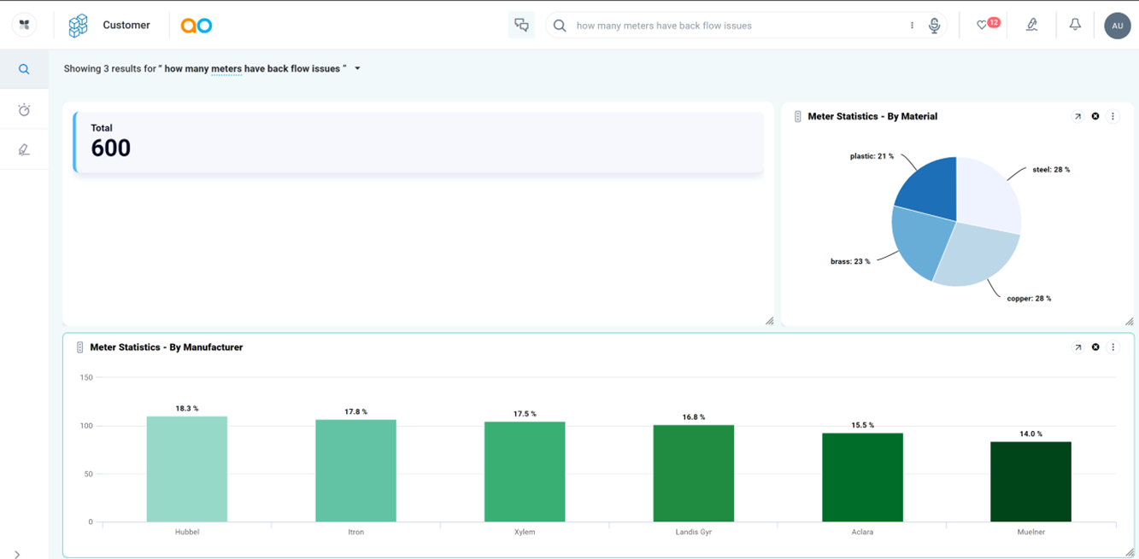Close the Meter Statistics By Manufacturer widget
The image size is (1139, 559).
1095,347
